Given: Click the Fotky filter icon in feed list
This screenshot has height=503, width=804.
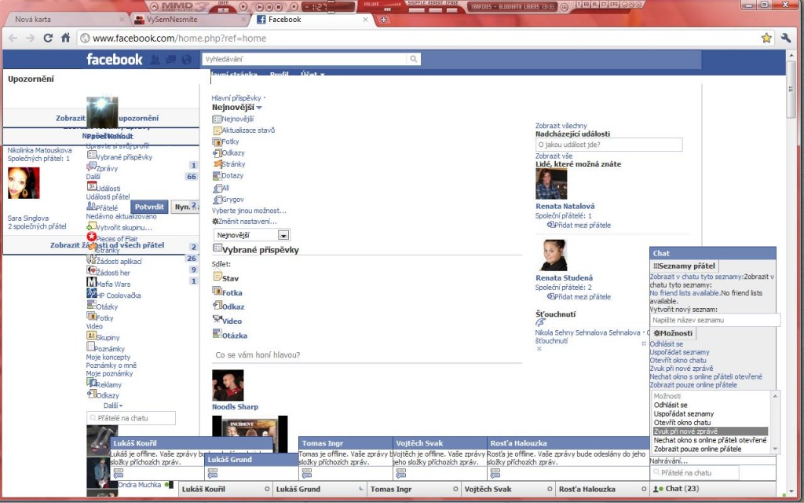Looking at the screenshot, I should point(217,141).
